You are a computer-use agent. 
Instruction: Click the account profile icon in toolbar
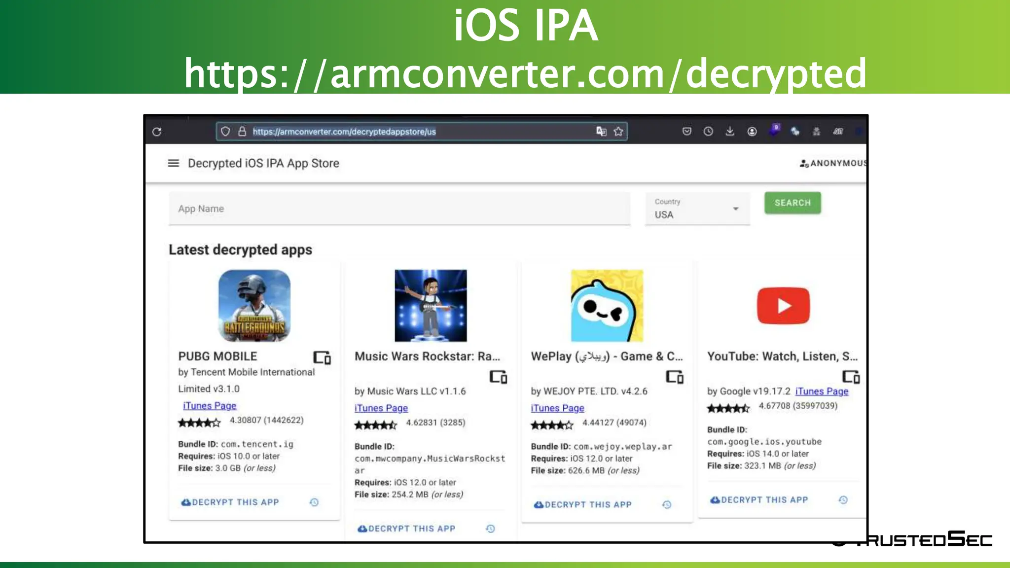(x=752, y=131)
